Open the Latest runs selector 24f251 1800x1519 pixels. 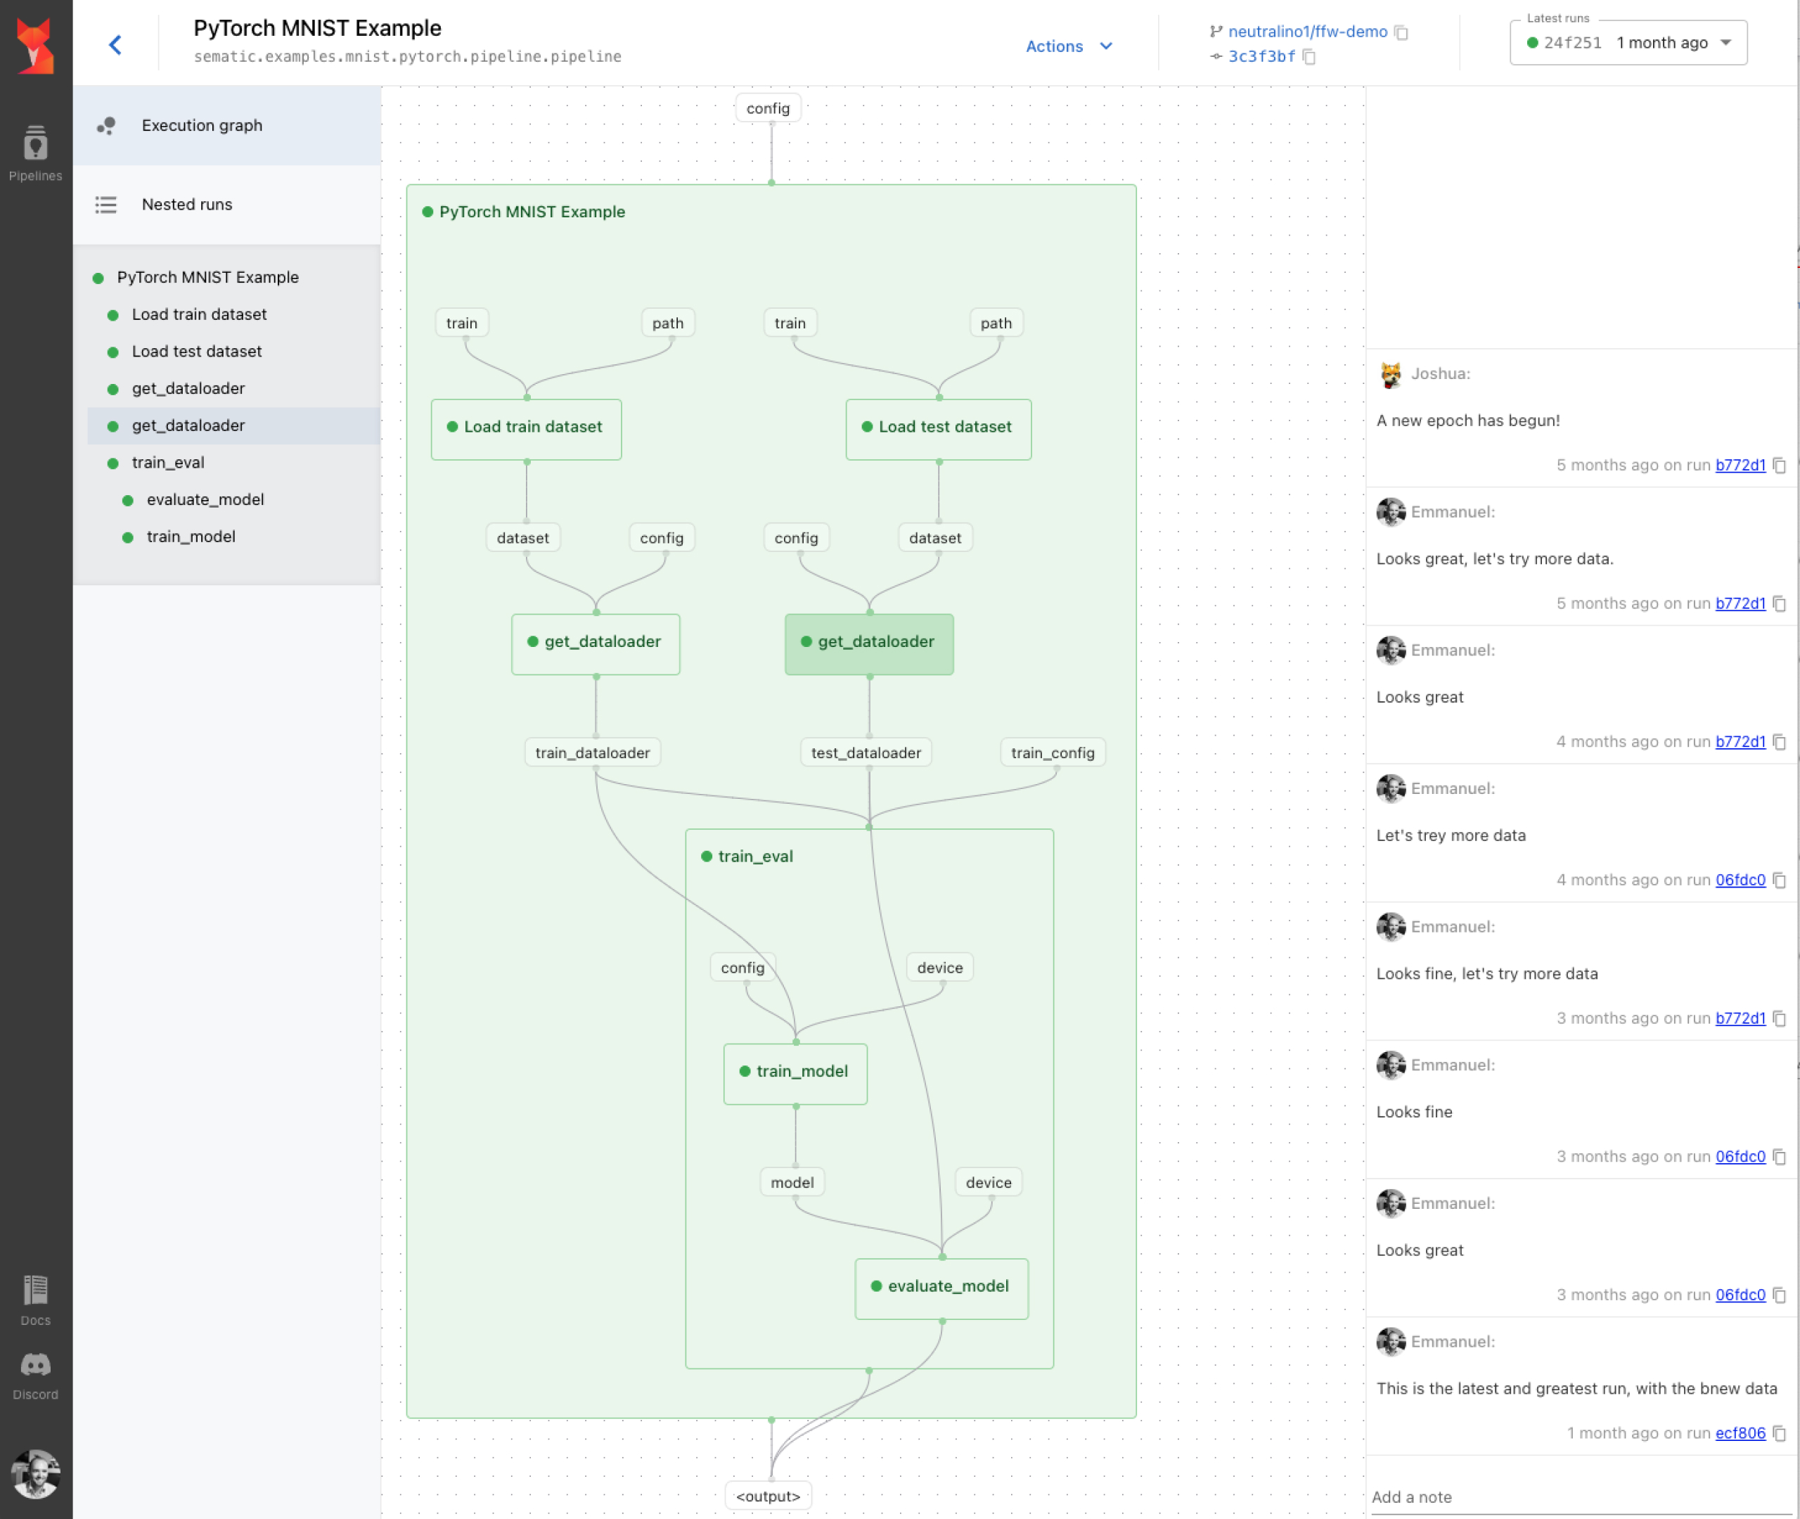(x=1628, y=43)
